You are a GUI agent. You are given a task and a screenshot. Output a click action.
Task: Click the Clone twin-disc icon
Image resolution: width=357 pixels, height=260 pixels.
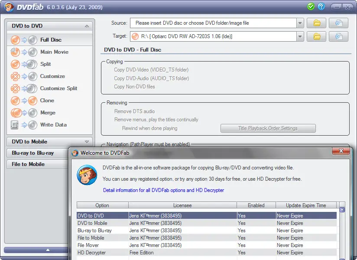pyautogui.click(x=24, y=101)
